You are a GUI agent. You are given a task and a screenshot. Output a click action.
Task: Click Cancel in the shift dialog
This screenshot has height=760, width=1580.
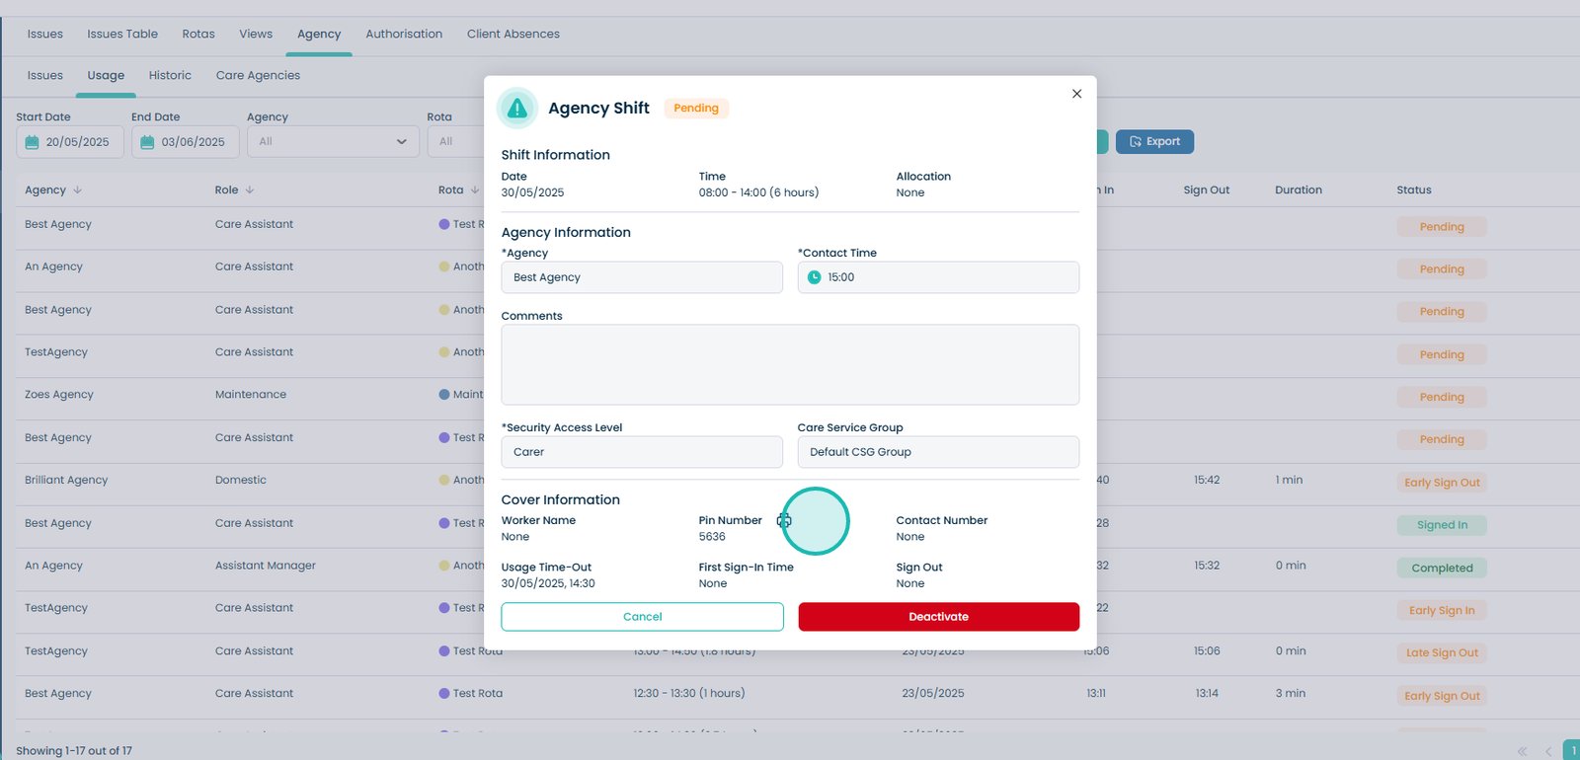pos(642,617)
